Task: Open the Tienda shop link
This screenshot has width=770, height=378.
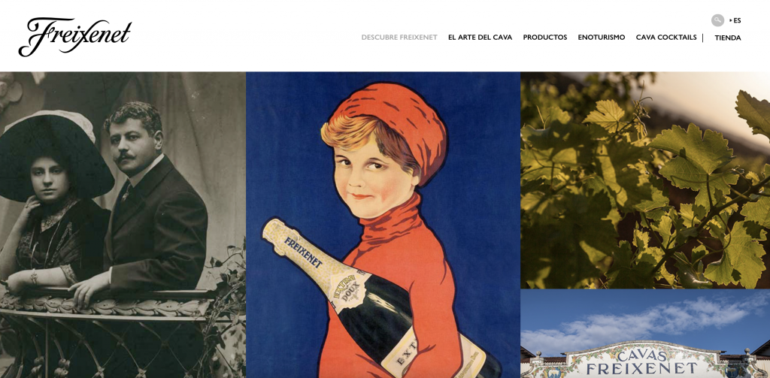Action: pyautogui.click(x=728, y=38)
